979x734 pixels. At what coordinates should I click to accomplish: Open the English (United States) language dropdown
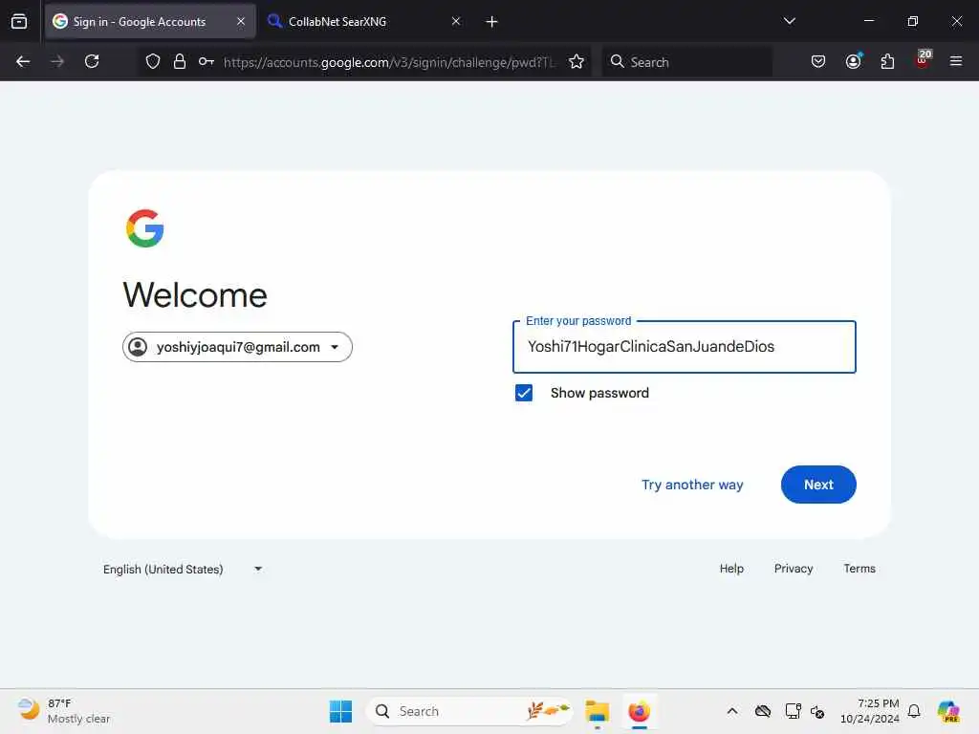[x=183, y=570]
